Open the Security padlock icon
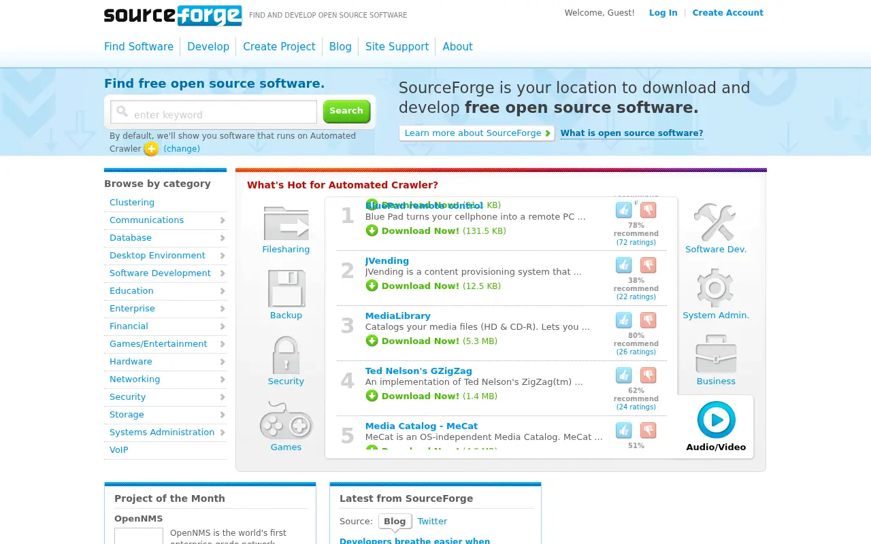The height and width of the screenshot is (544, 871). (x=286, y=355)
